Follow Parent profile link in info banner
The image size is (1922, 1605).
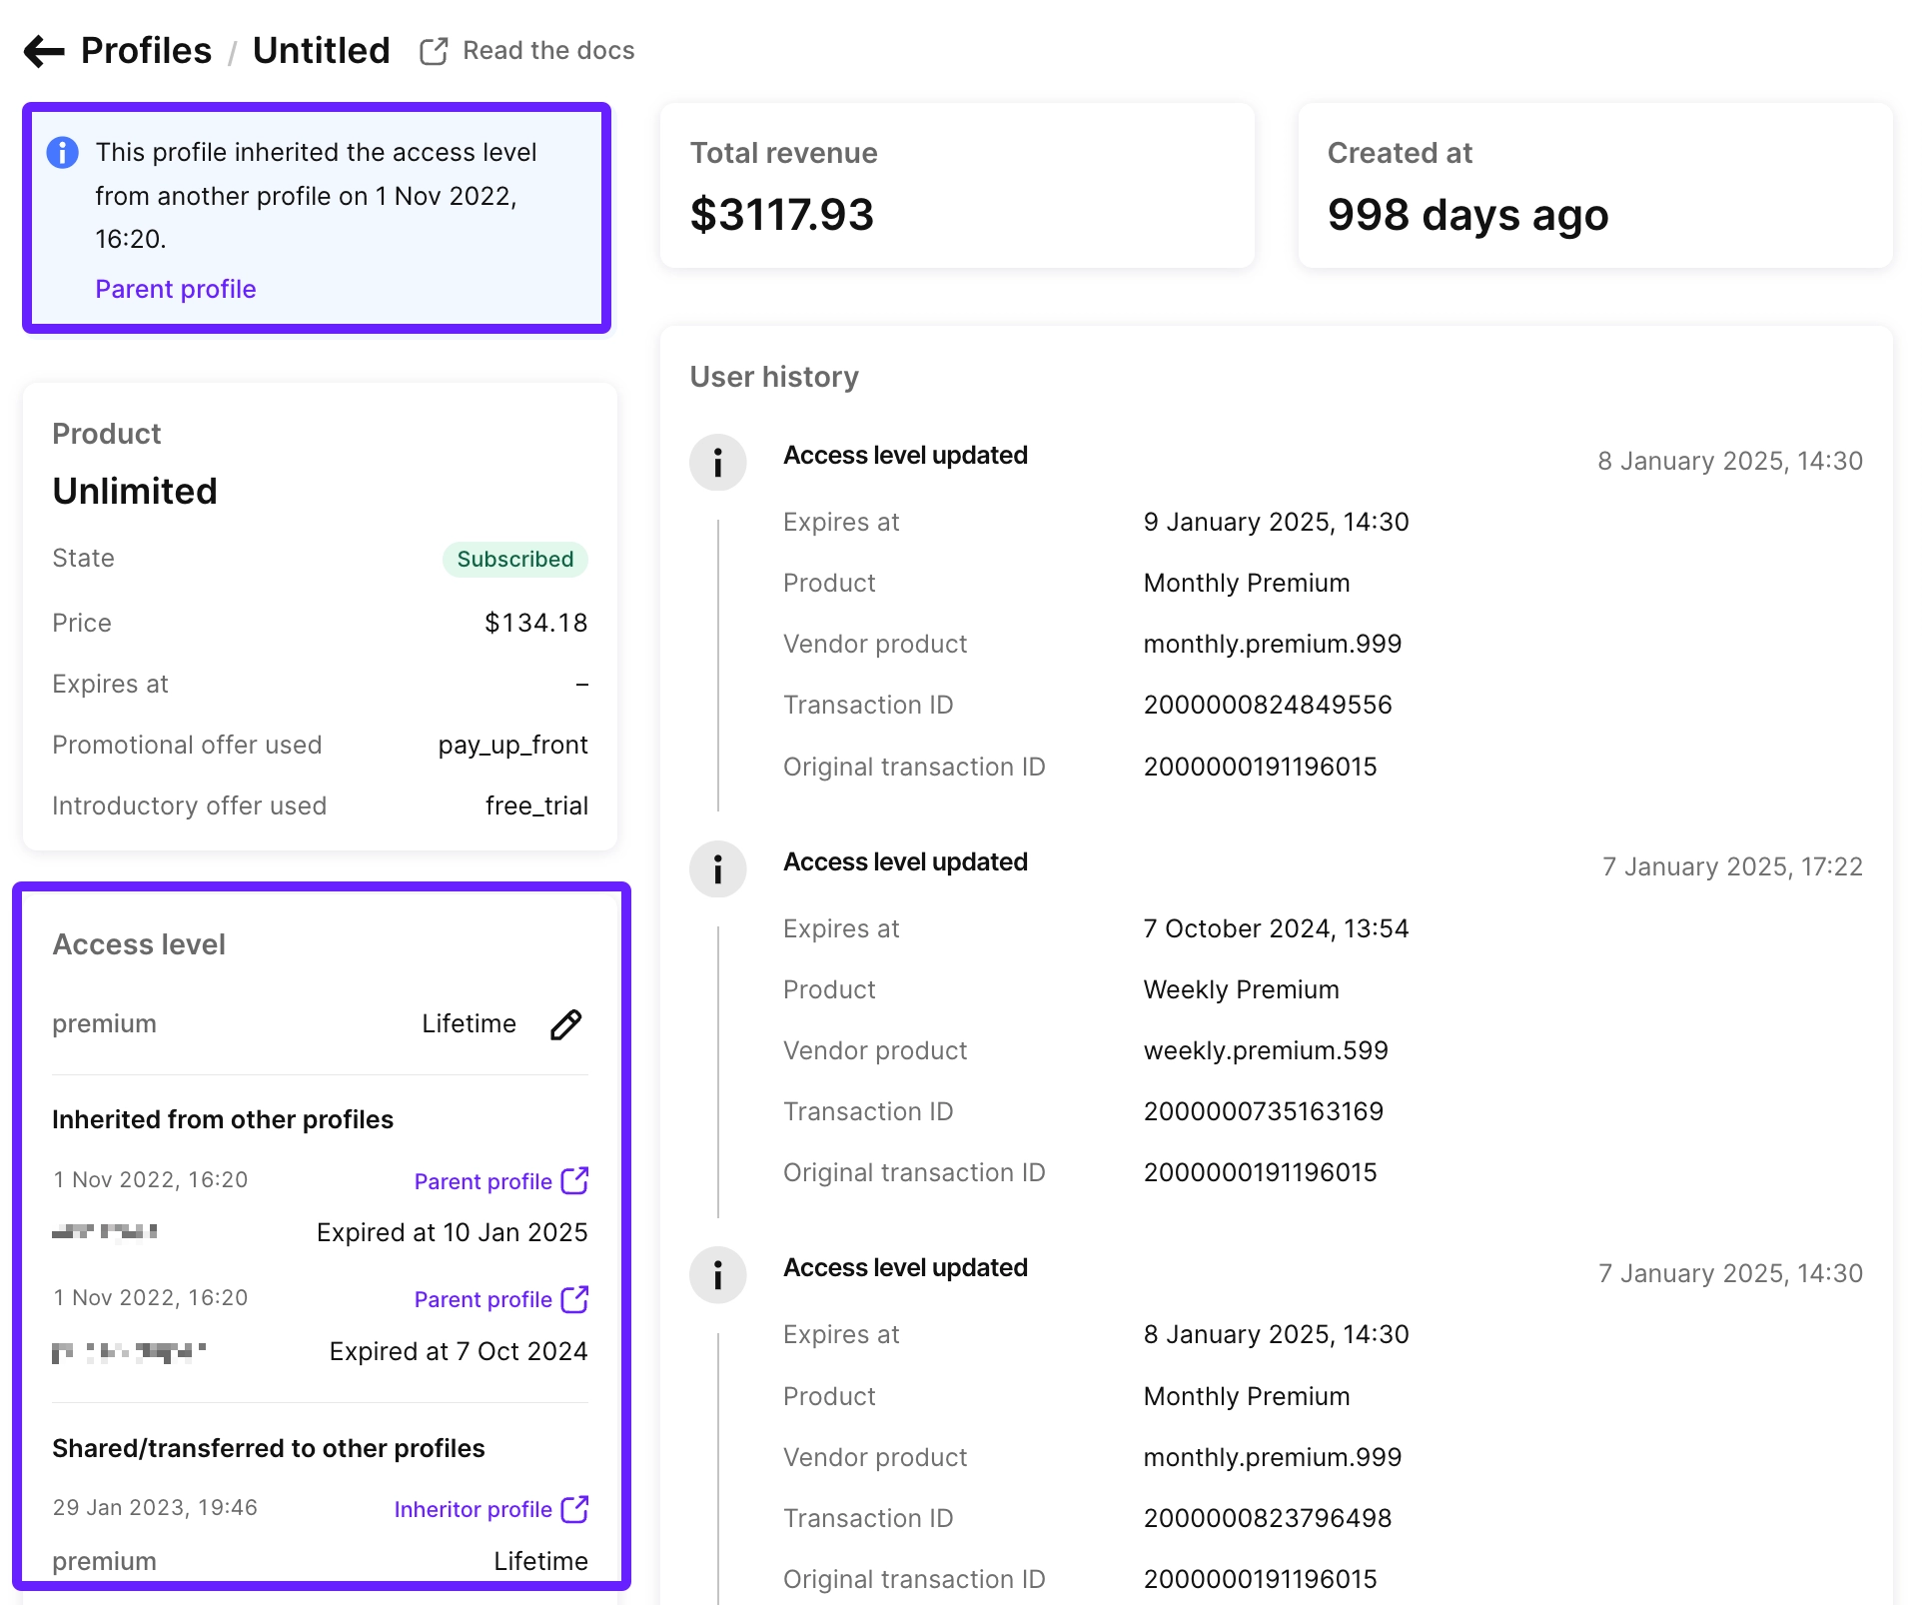tap(176, 289)
